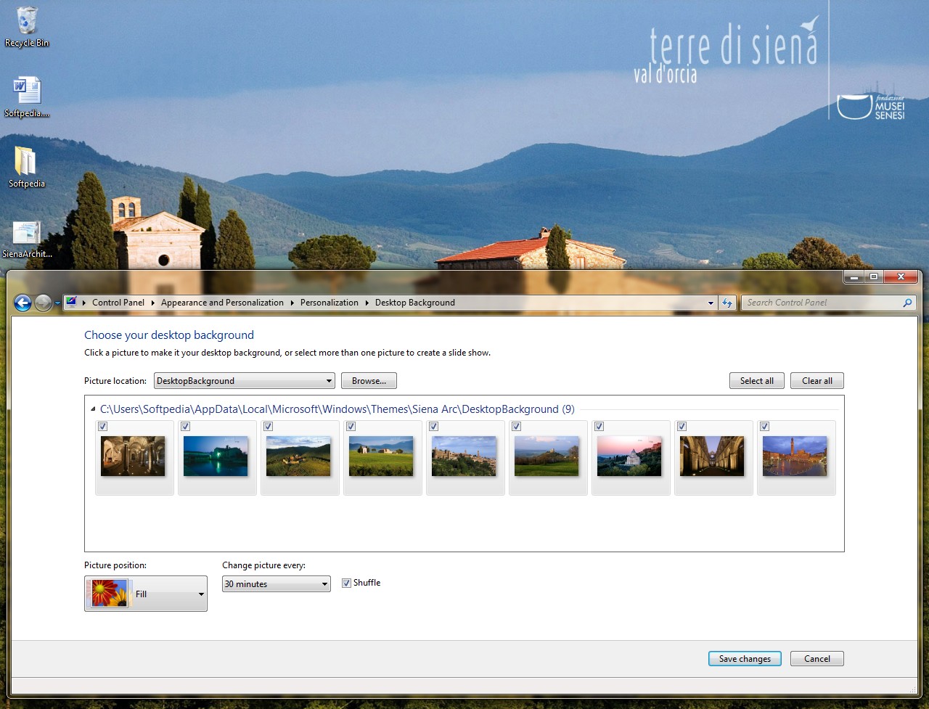The height and width of the screenshot is (709, 929).
Task: Click the Browse... button
Action: point(369,381)
